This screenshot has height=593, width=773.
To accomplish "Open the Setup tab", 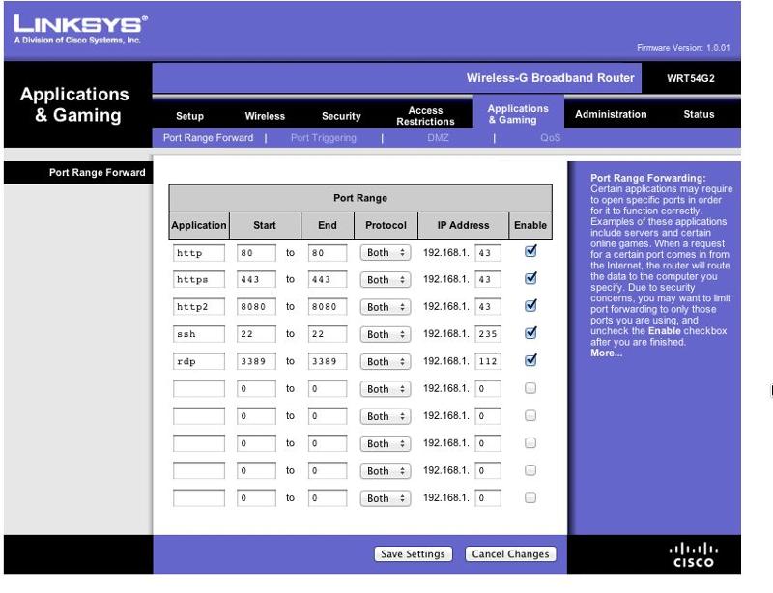I will [189, 116].
